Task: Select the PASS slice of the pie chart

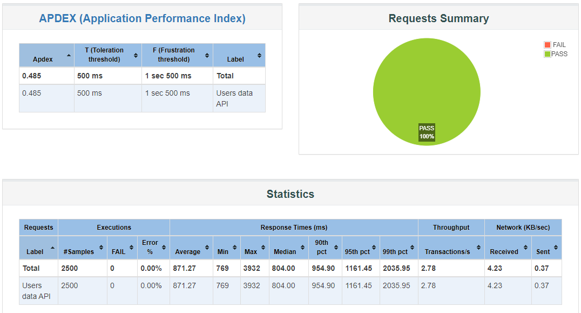Action: point(427,92)
